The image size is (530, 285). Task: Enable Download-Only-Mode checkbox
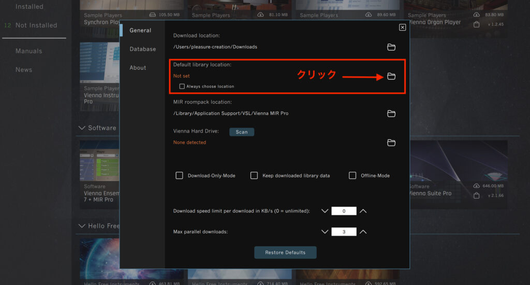[179, 175]
